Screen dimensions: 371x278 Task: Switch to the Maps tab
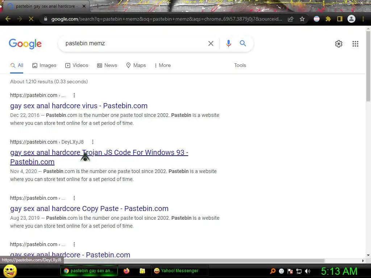(136, 66)
